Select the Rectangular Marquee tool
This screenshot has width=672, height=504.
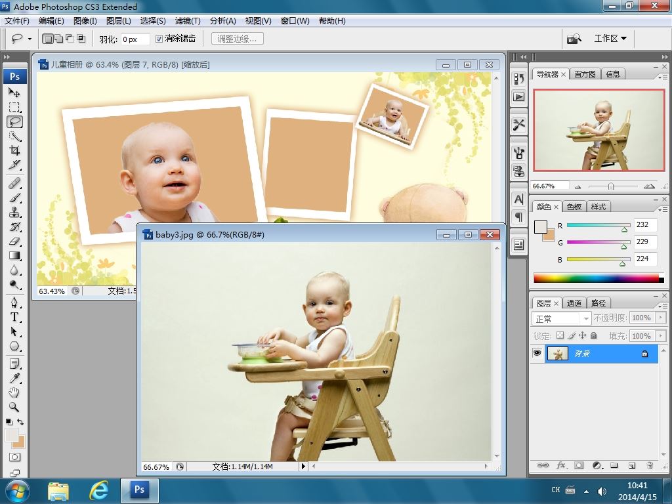click(x=14, y=107)
